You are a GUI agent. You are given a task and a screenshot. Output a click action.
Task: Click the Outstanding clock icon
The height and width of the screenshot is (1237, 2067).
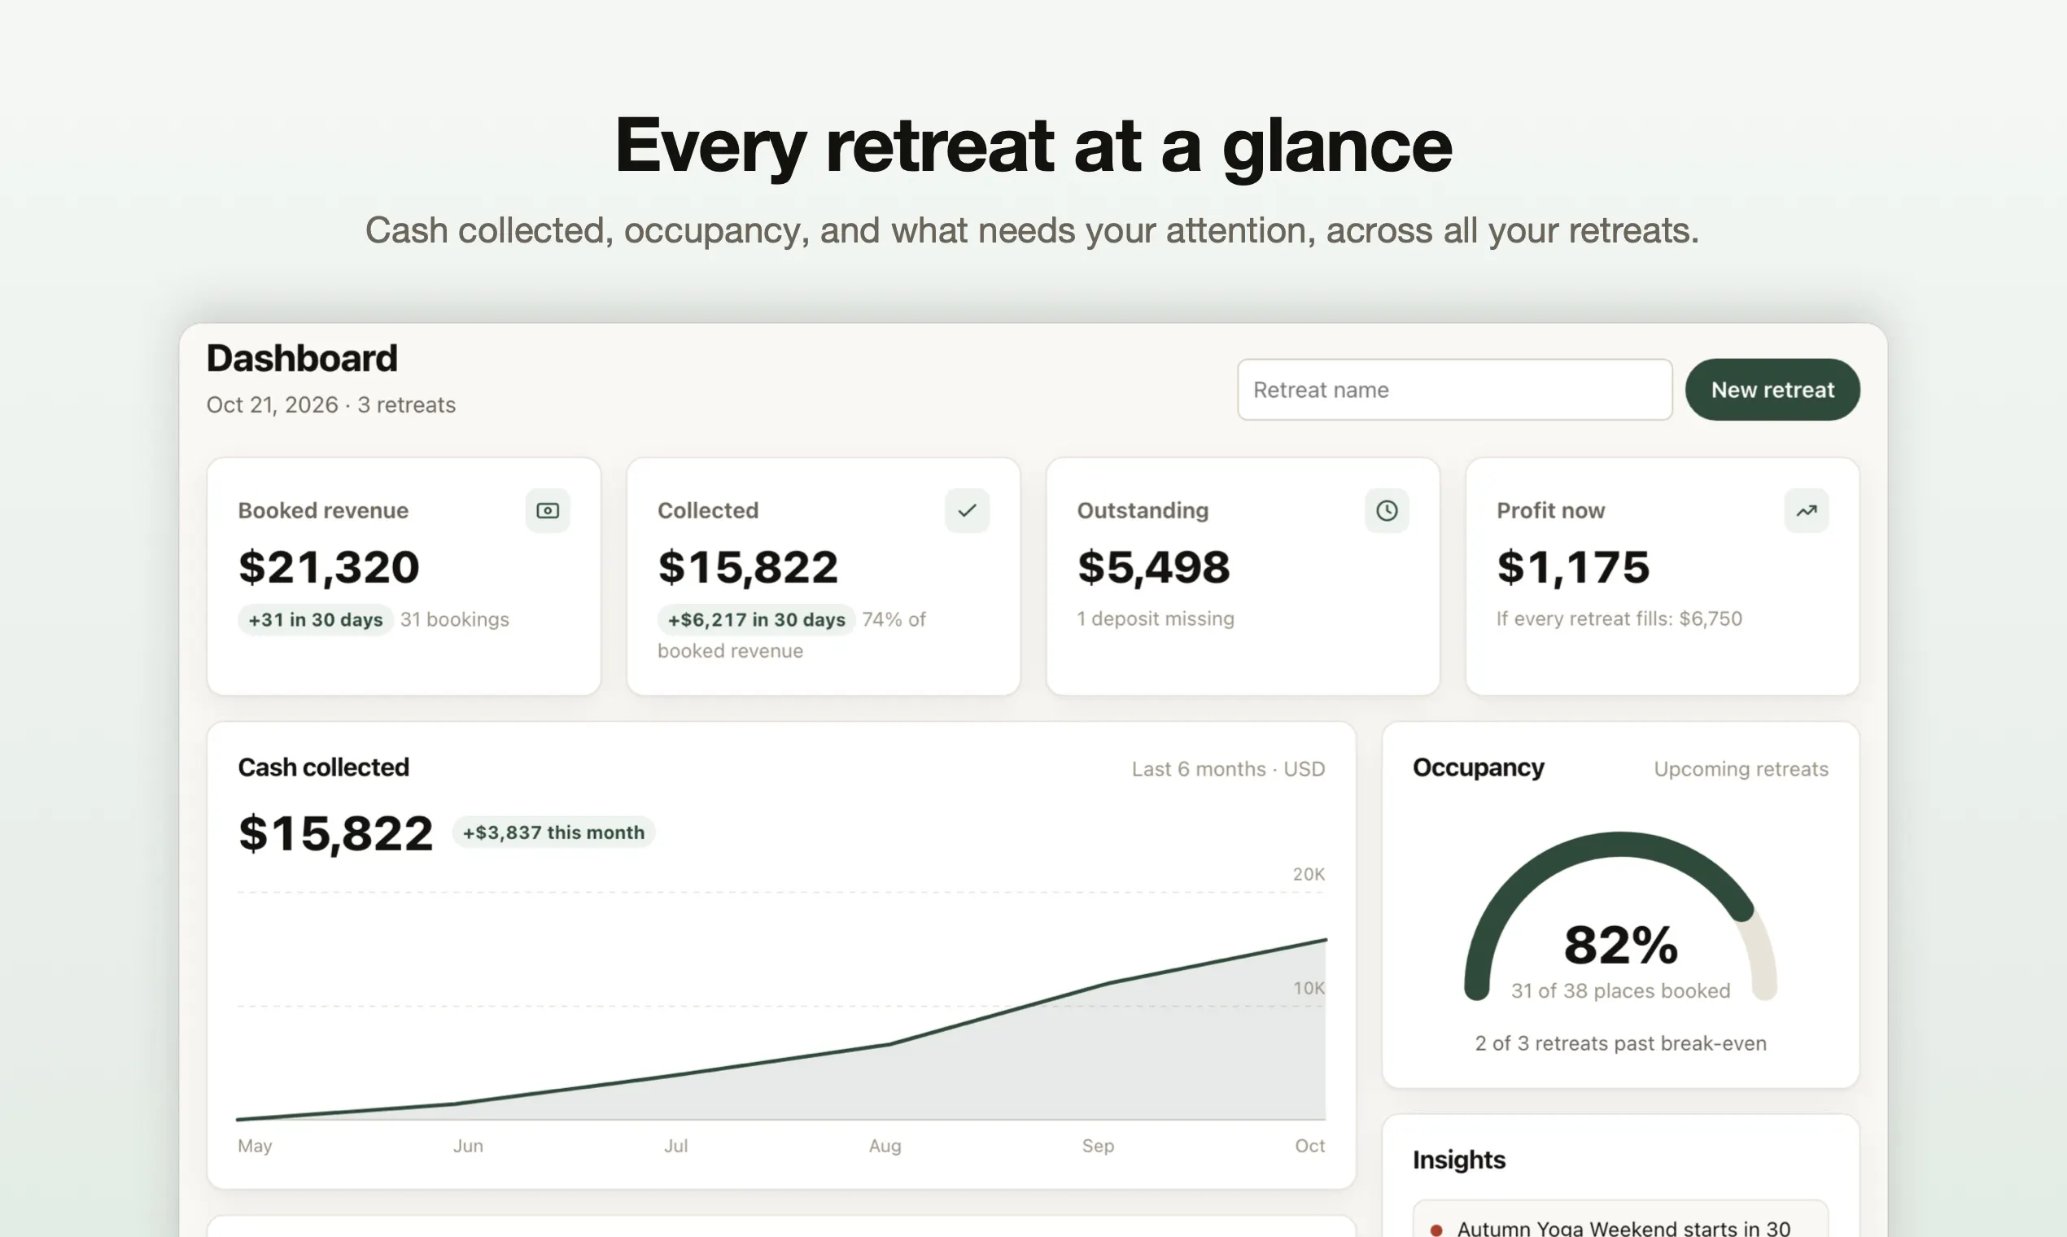point(1387,510)
